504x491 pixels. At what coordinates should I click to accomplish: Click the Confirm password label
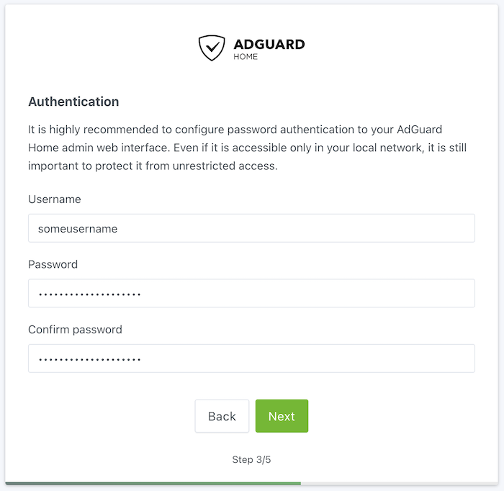coord(75,330)
